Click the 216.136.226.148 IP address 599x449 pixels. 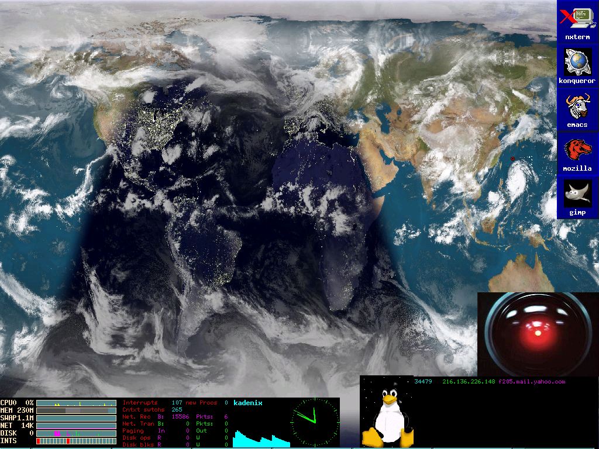click(469, 382)
